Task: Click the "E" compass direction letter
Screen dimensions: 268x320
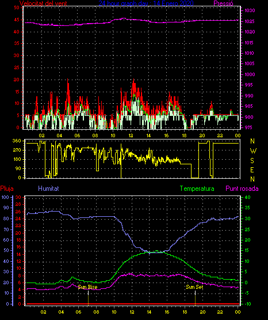Action: pos(252,170)
